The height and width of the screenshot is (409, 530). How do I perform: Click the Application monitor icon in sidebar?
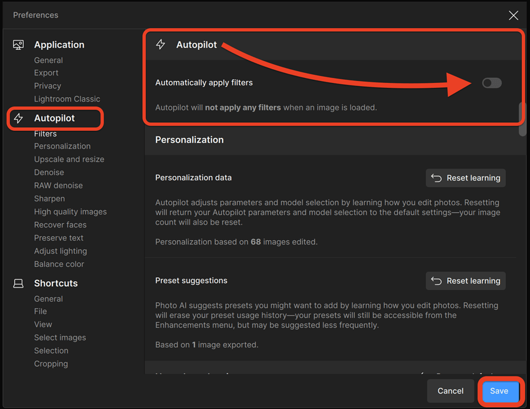click(19, 45)
